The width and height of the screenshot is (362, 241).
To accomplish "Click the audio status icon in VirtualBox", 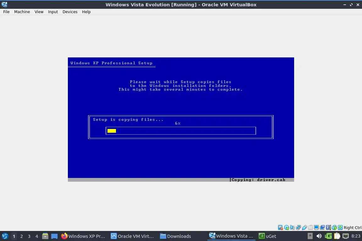I will [293, 228].
